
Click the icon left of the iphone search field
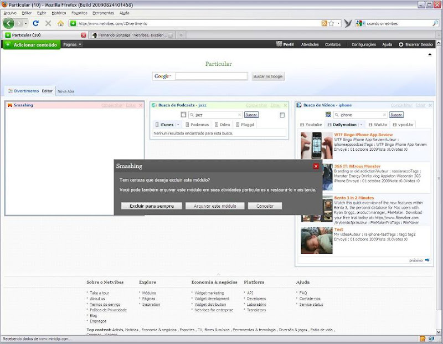328,115
